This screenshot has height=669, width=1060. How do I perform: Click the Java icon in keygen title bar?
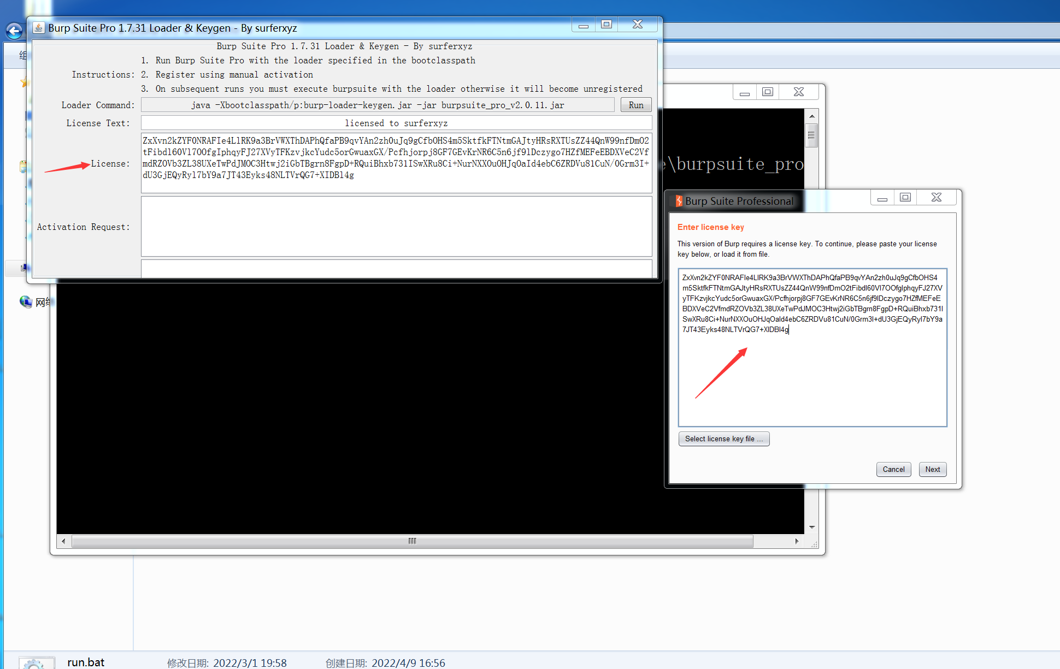coord(39,28)
